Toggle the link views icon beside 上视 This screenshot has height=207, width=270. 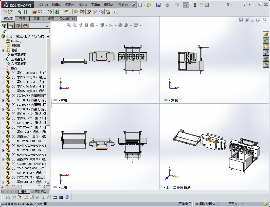55,187
